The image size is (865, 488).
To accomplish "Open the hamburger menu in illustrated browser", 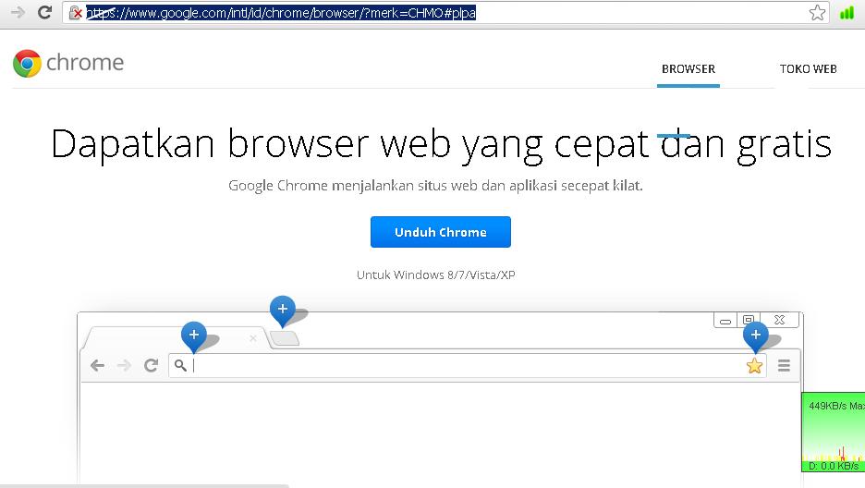I will point(784,365).
